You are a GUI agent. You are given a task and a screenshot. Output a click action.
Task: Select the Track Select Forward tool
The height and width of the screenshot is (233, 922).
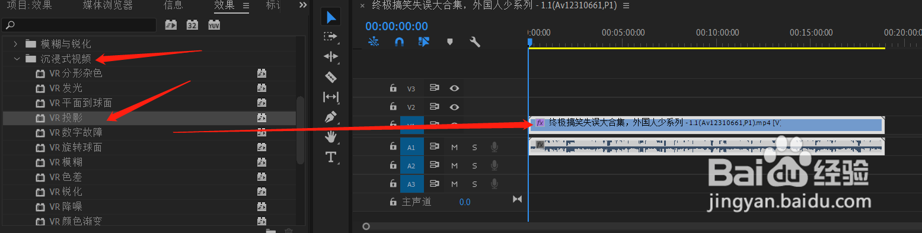click(331, 37)
